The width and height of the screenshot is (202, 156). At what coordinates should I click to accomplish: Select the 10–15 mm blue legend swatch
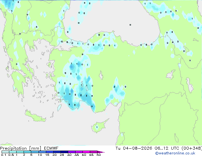tap(42, 152)
